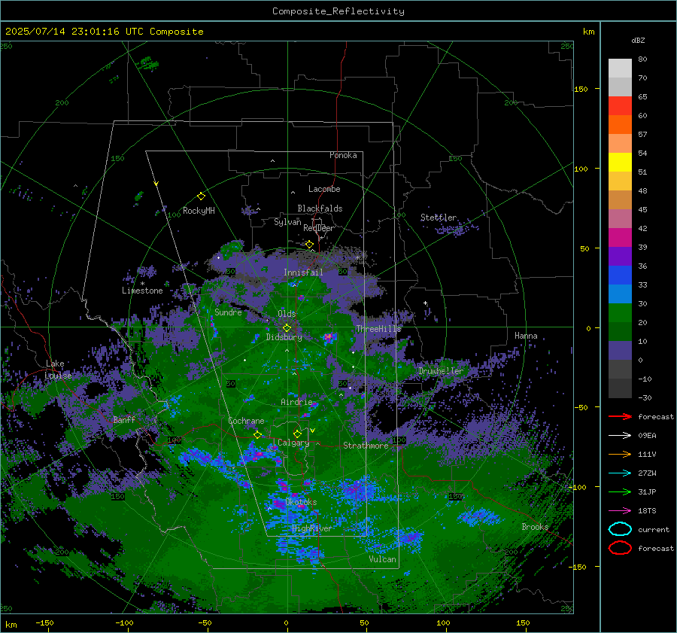Screen dimensions: 677x633
Task: Click the Limestone label
Action: coord(142,291)
